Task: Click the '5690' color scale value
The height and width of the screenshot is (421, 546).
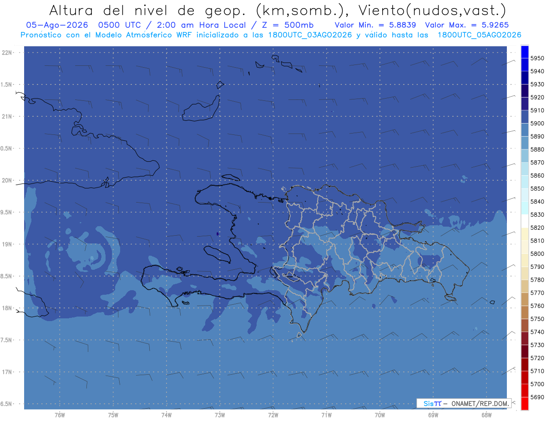Action: point(537,396)
